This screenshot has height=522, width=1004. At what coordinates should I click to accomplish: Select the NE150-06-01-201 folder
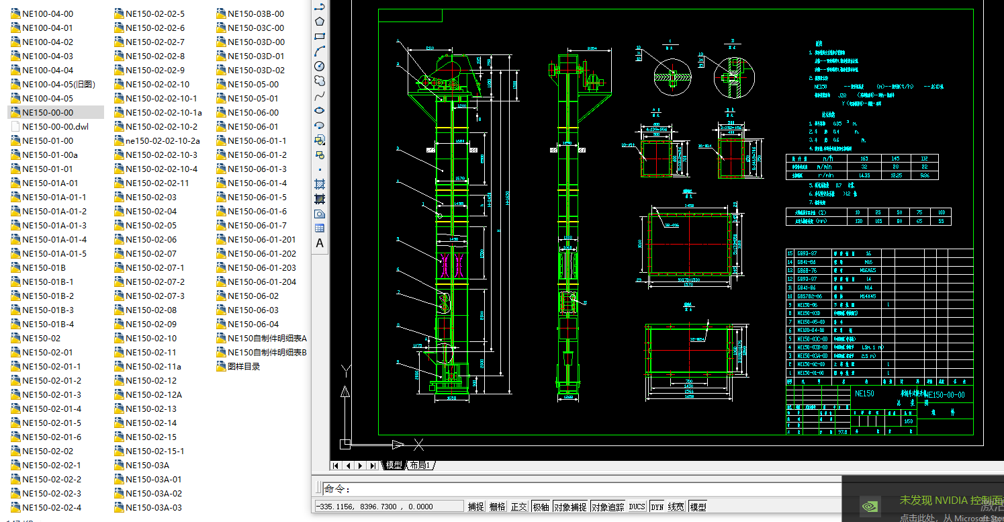coord(257,239)
